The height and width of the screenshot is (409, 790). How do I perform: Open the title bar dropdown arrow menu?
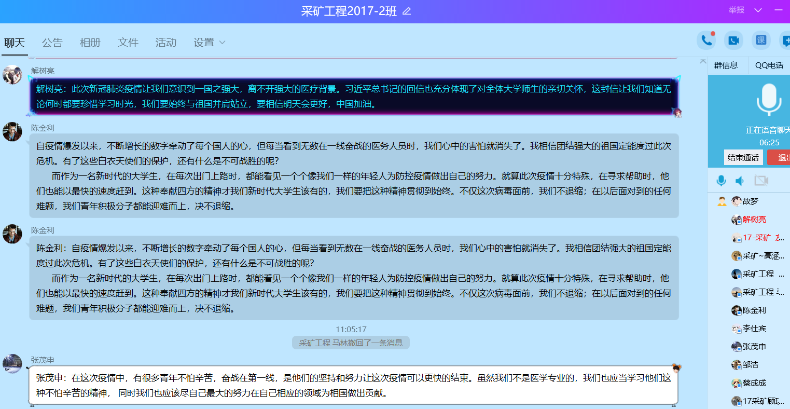tap(758, 10)
